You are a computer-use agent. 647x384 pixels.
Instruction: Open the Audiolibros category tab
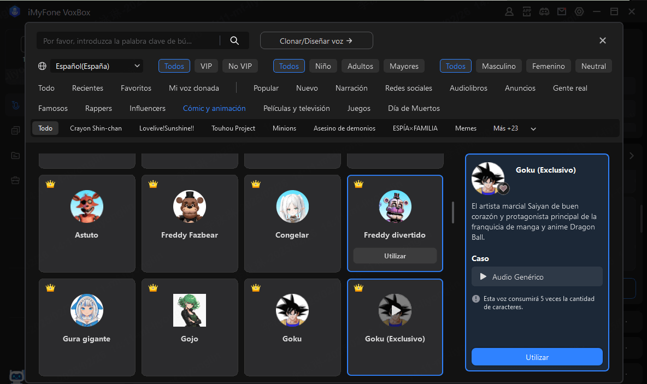[468, 88]
